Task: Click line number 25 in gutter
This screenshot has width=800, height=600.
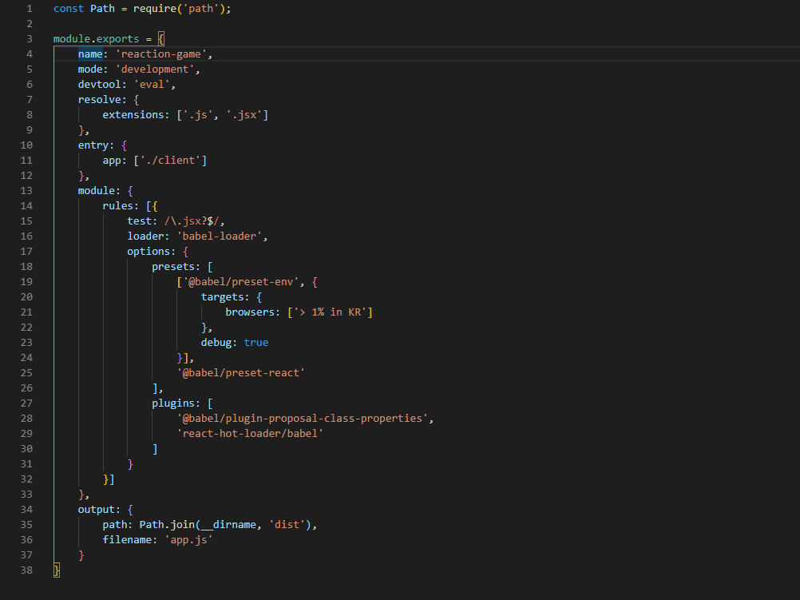Action: 26,373
